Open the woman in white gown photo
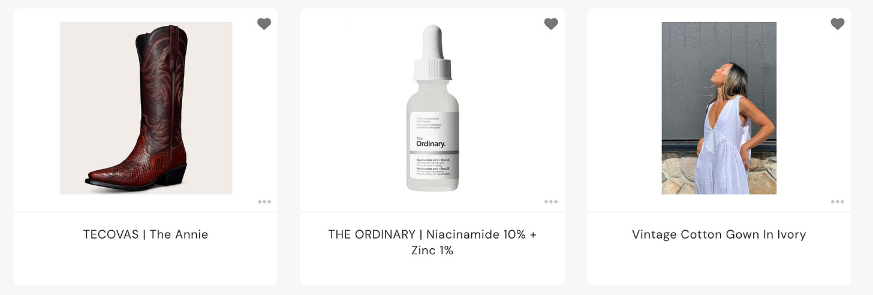 (719, 108)
